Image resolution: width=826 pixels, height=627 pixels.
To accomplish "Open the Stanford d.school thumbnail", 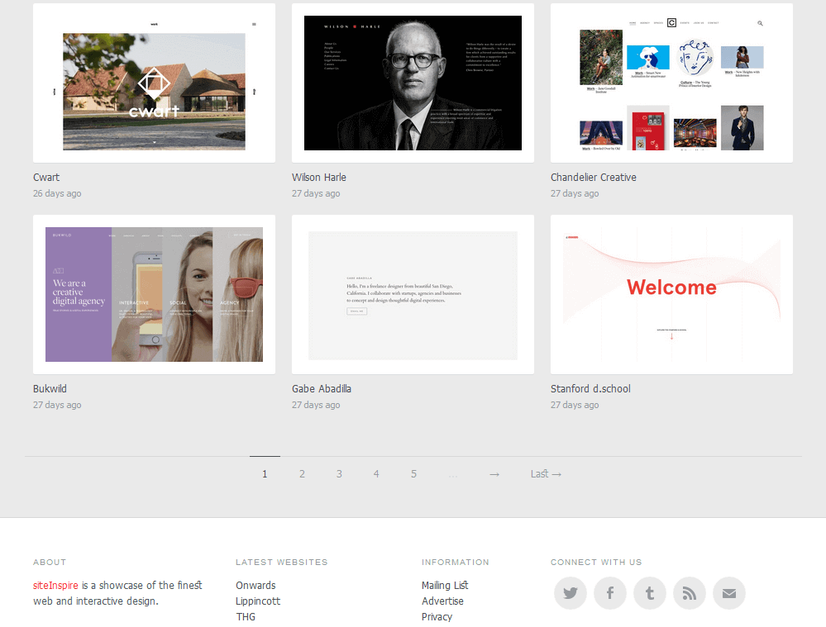I will click(x=671, y=294).
